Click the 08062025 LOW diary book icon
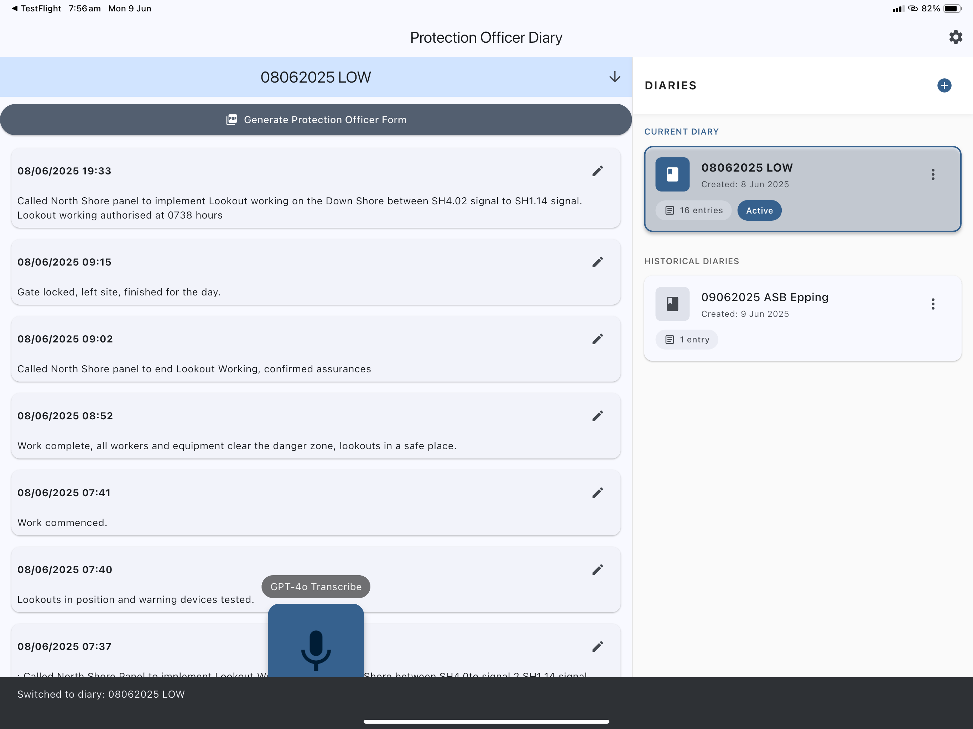The height and width of the screenshot is (729, 973). [x=672, y=174]
